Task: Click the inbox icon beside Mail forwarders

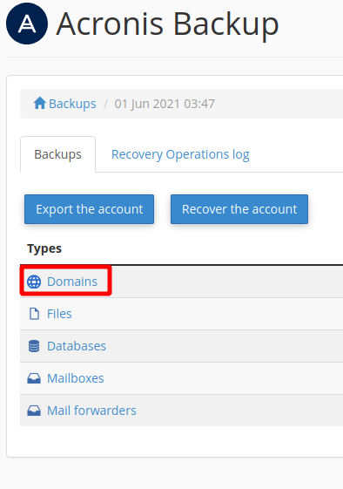Action: pos(34,411)
